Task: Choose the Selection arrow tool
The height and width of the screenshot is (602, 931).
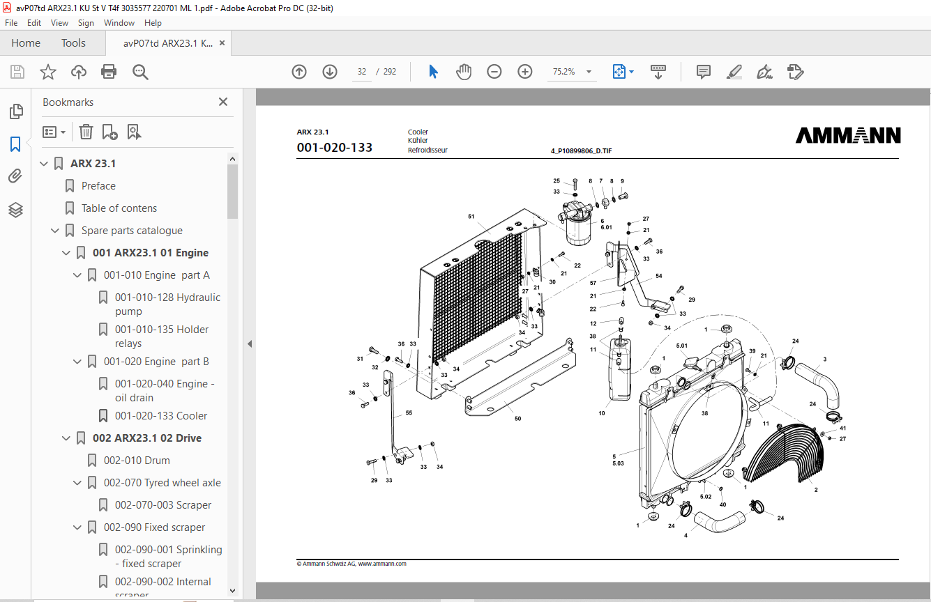Action: point(433,72)
